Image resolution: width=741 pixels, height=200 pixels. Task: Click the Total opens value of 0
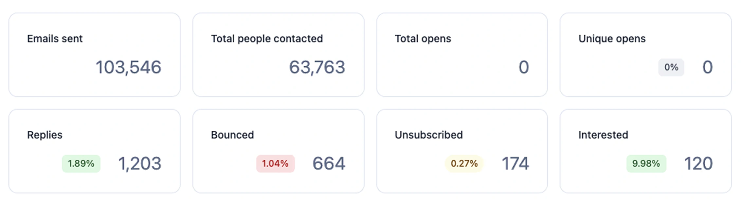524,67
